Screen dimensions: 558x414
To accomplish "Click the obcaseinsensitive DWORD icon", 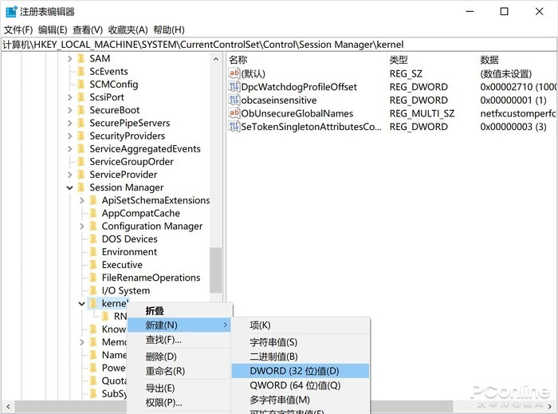I will click(x=234, y=100).
